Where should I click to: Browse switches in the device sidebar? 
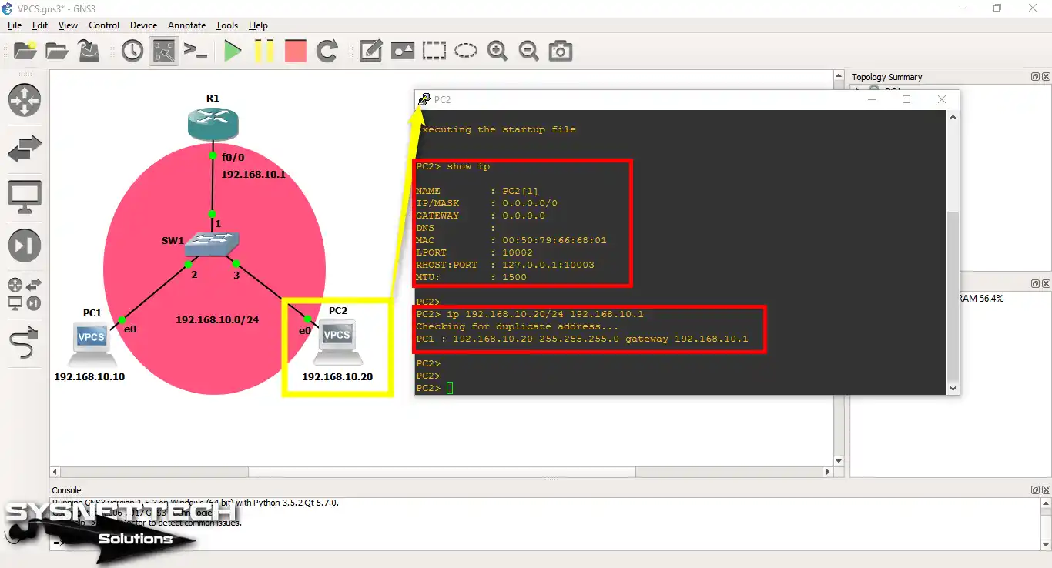click(25, 149)
